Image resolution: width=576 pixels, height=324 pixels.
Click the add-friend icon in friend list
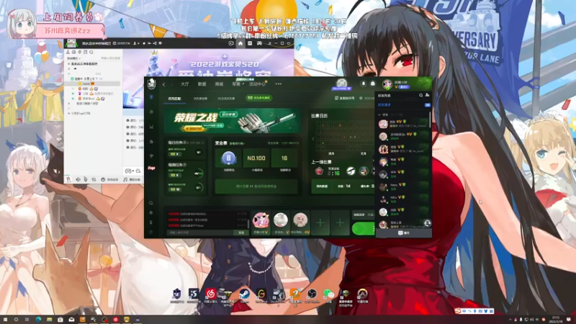point(427,95)
